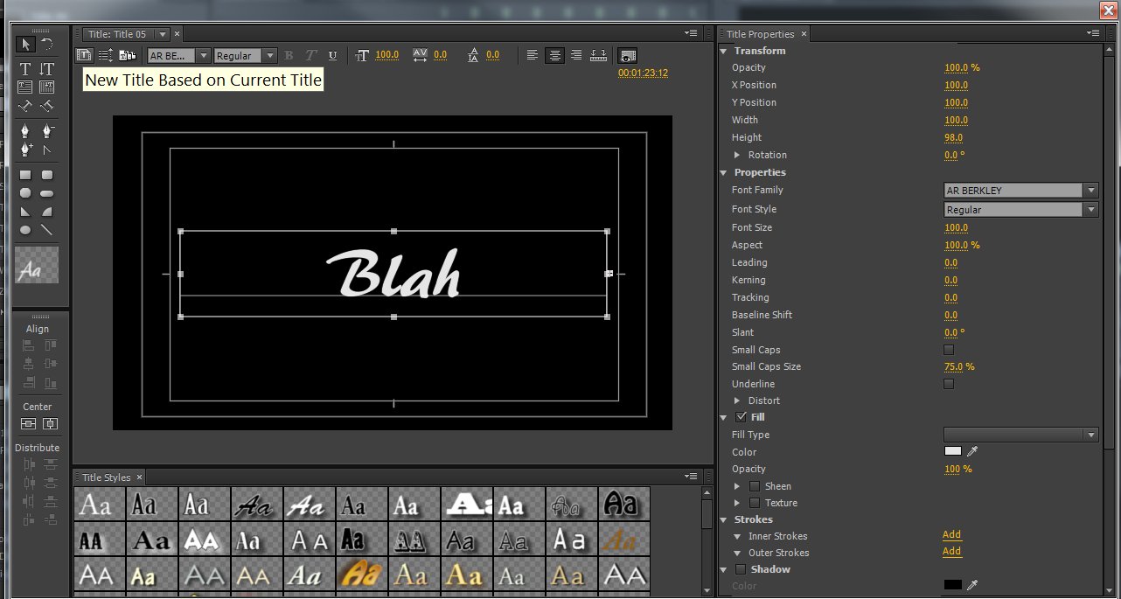Select the horizontal Type tool
This screenshot has width=1121, height=599.
[25, 69]
